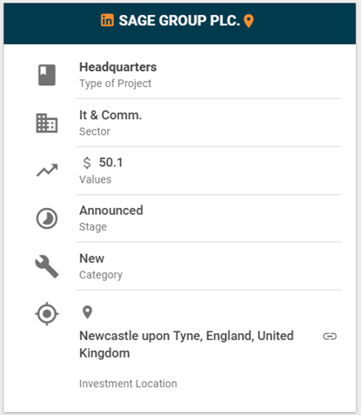Click the 50.1 value amount
The height and width of the screenshot is (415, 361).
pos(110,163)
